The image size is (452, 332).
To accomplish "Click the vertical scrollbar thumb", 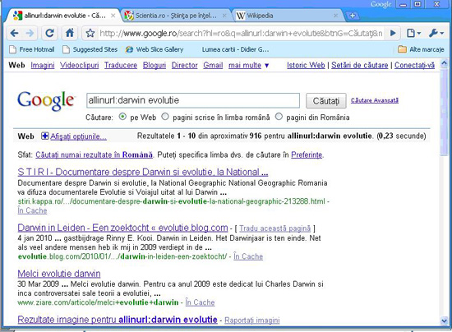I will 444,113.
